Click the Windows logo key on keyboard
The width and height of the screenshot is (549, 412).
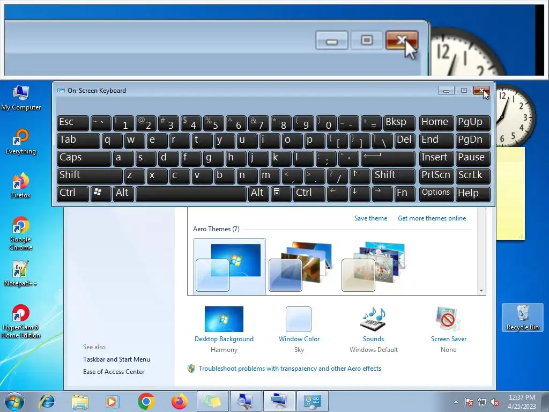[x=101, y=193]
